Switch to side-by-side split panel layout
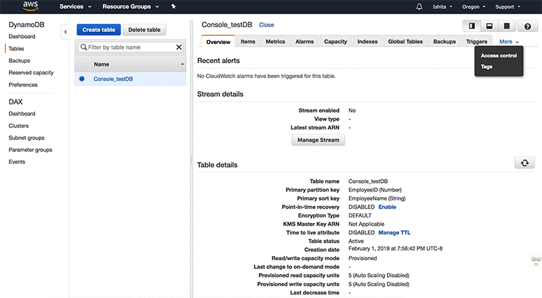The image size is (542, 298). click(x=472, y=26)
